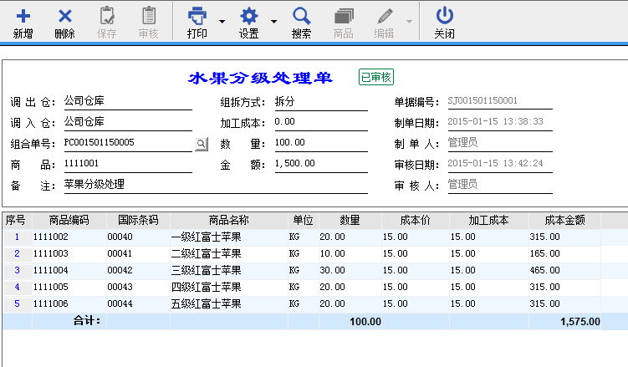Click the 加工成本 field 0.00
This screenshot has width=628, height=367.
[321, 122]
